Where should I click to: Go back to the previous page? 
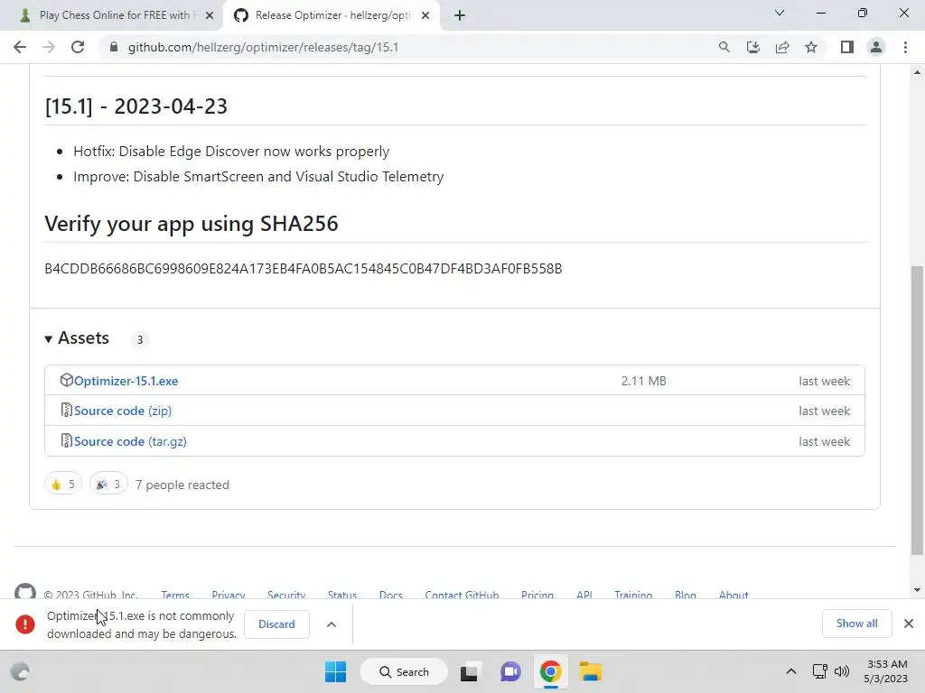(x=20, y=47)
